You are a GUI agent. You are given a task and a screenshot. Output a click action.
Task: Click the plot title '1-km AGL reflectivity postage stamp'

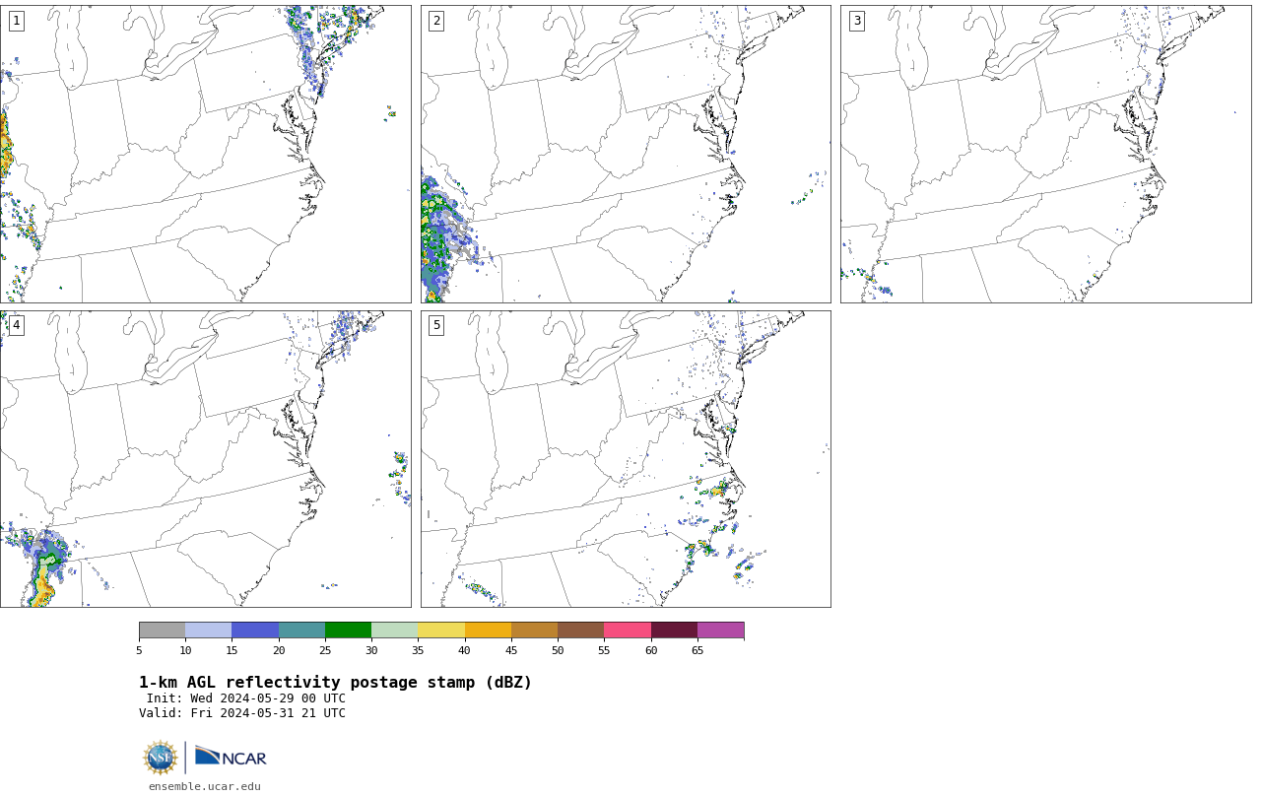[335, 683]
